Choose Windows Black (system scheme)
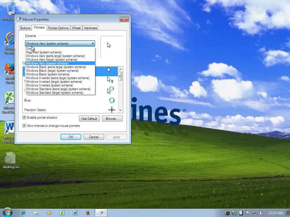The image size is (290, 217). [x=60, y=74]
